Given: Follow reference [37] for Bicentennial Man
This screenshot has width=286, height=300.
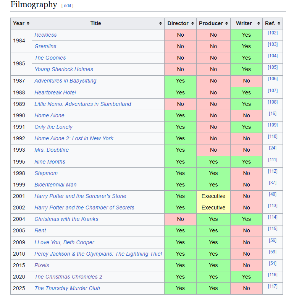Looking at the screenshot, I should [273, 183].
